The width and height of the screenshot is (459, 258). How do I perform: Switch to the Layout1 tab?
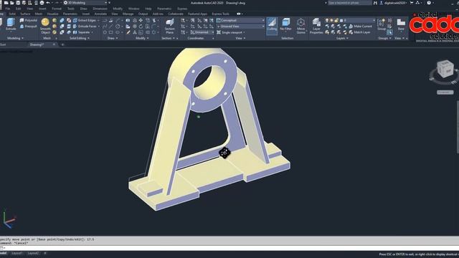click(17, 253)
